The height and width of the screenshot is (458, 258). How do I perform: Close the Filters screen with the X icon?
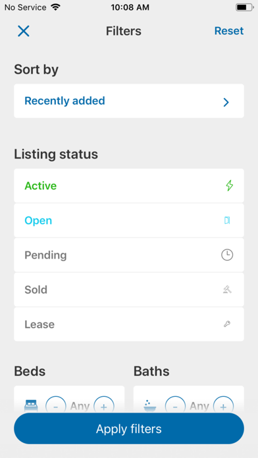tap(24, 31)
